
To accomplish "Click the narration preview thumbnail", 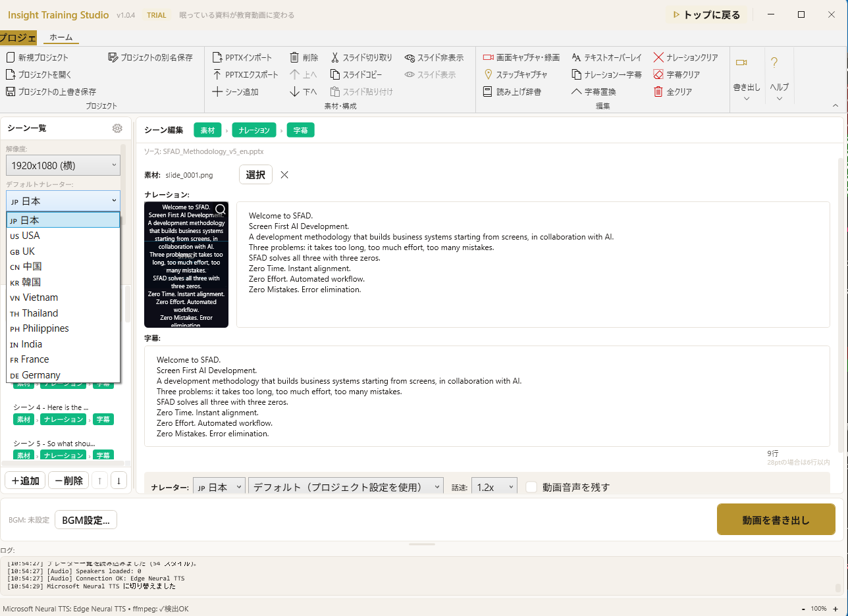I will [186, 265].
